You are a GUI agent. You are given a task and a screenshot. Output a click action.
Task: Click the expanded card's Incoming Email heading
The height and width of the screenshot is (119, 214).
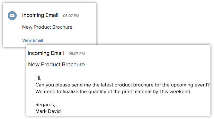pos(46,53)
